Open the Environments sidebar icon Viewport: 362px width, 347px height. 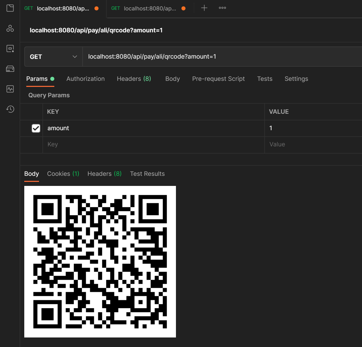[x=10, y=48]
